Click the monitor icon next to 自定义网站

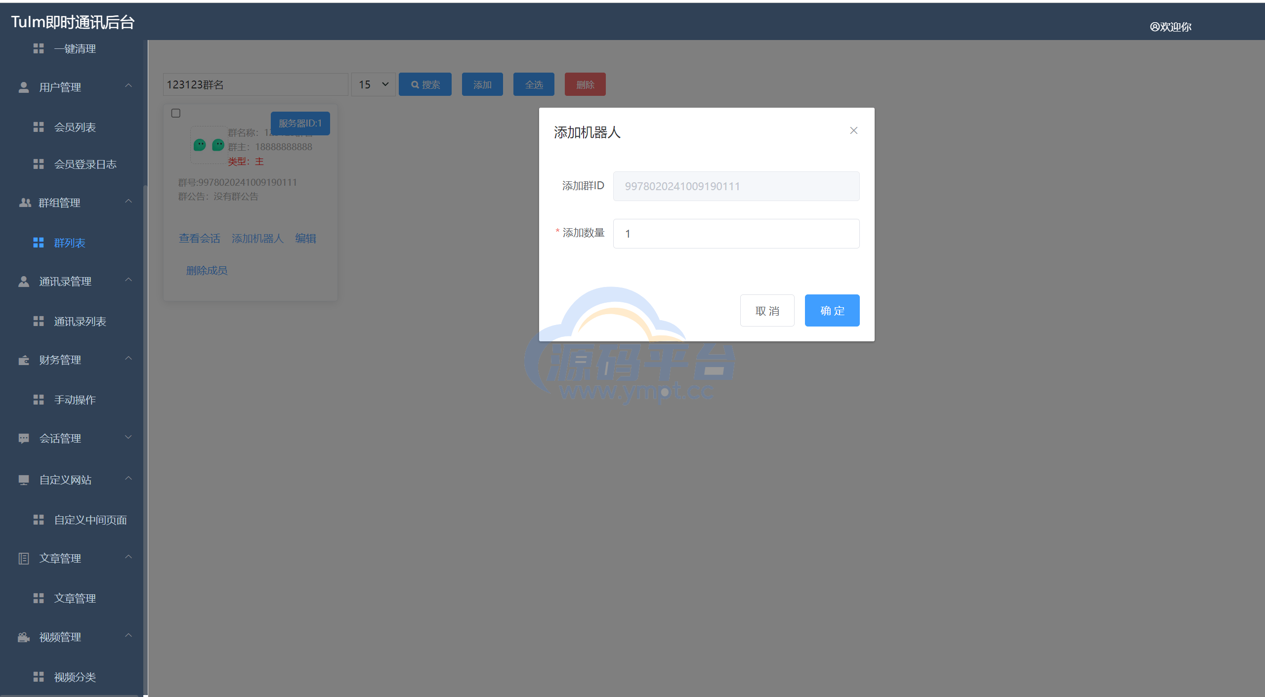(x=24, y=480)
